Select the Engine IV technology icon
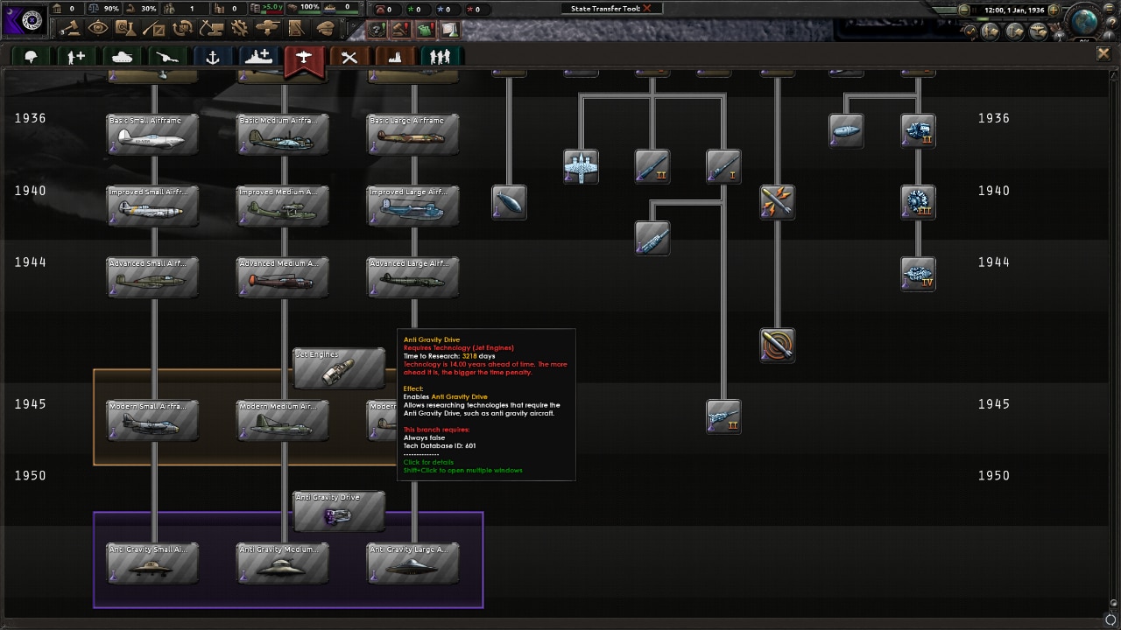 click(x=918, y=274)
